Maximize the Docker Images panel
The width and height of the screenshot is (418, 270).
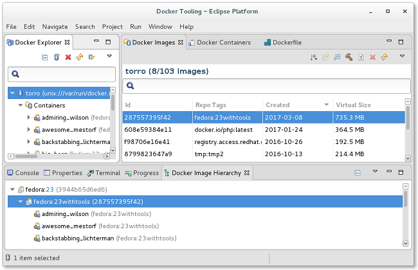tap(401, 42)
